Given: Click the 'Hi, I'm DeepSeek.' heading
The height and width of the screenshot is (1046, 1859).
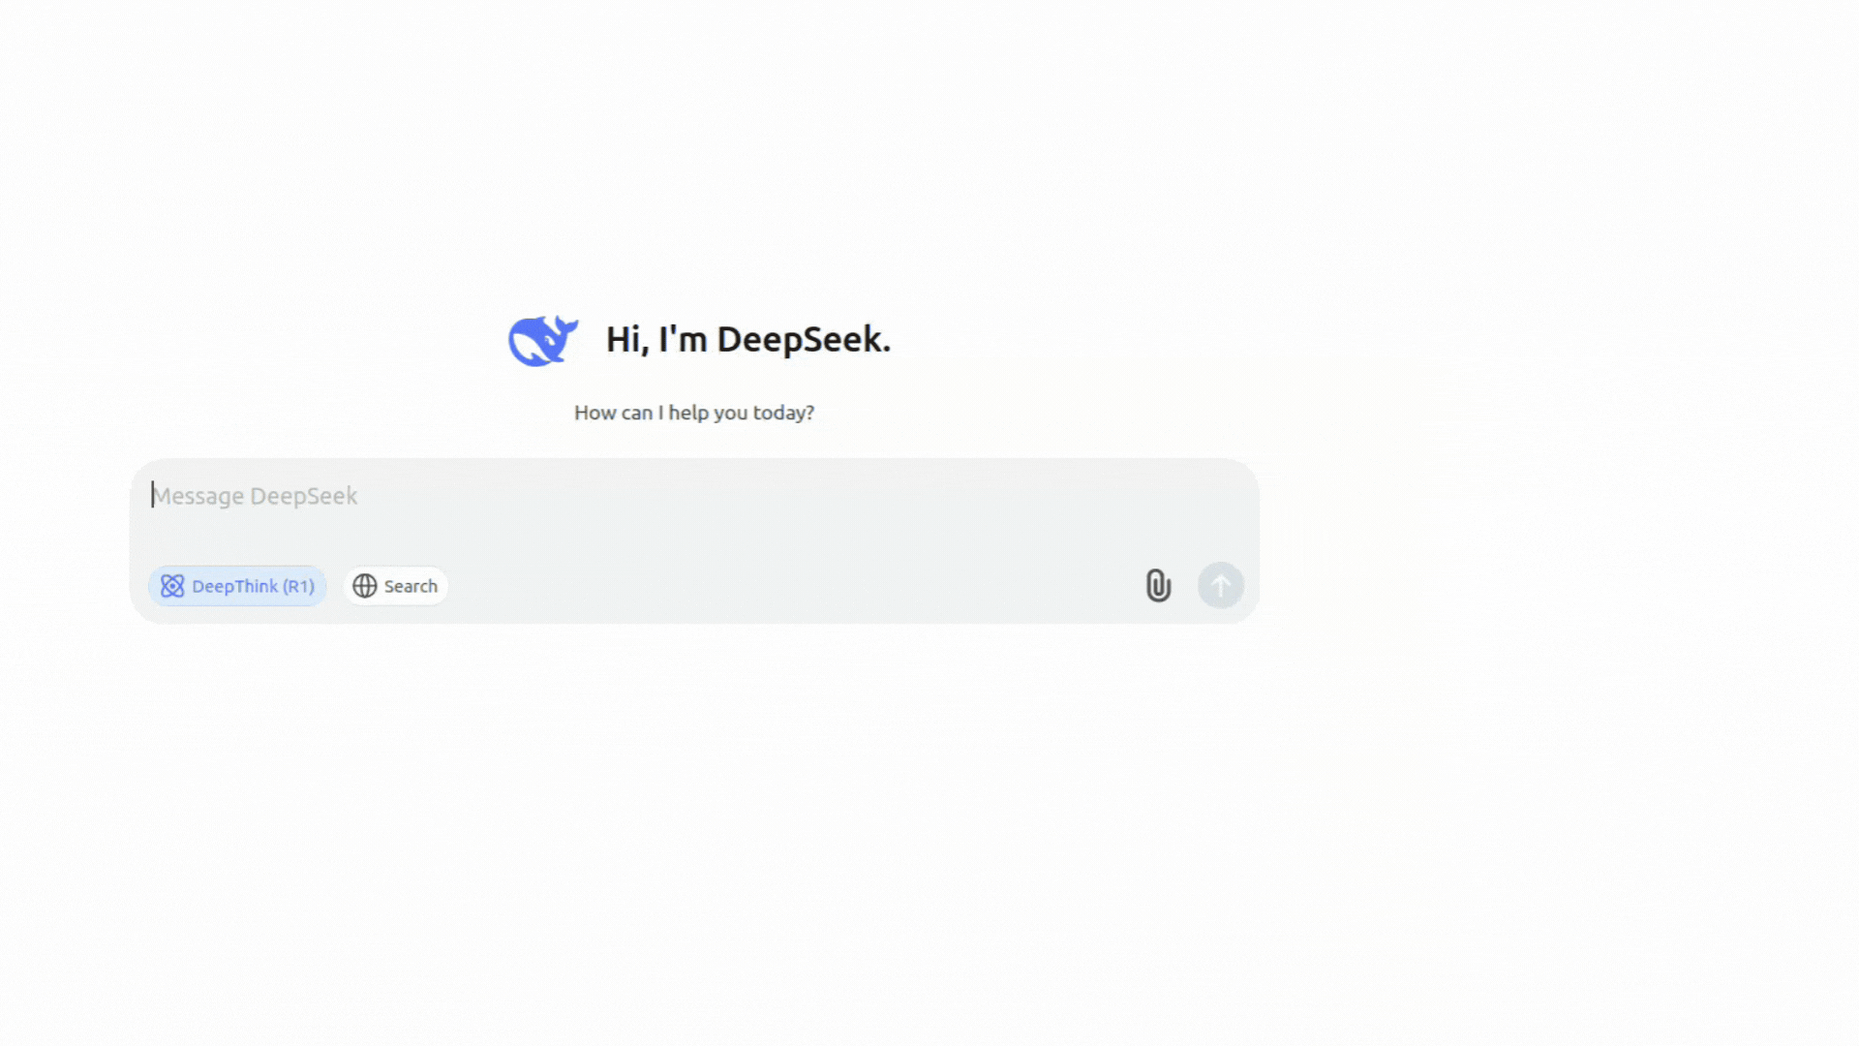Looking at the screenshot, I should [747, 339].
